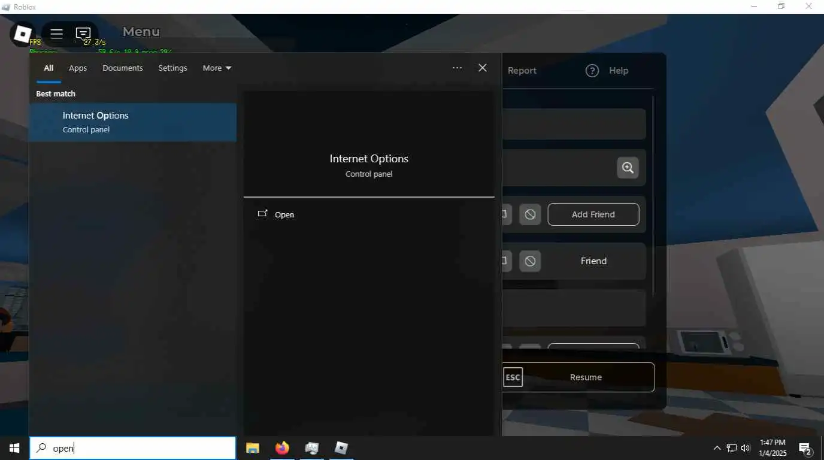The image size is (824, 460).
Task: Open the Help tab in Roblox menu
Action: tap(607, 71)
